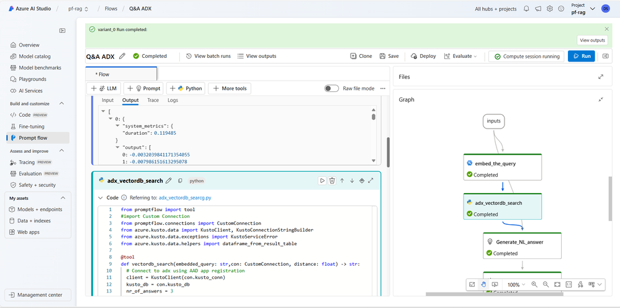Open adx_vectordb_searcg.py file link
Viewport: 620px width, 308px height.
(x=185, y=197)
